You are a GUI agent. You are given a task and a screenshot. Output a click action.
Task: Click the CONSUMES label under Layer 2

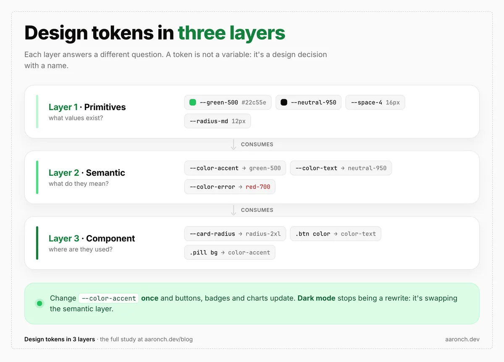coord(257,210)
